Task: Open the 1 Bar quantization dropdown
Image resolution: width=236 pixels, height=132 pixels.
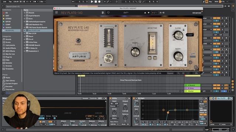Action: point(42,1)
